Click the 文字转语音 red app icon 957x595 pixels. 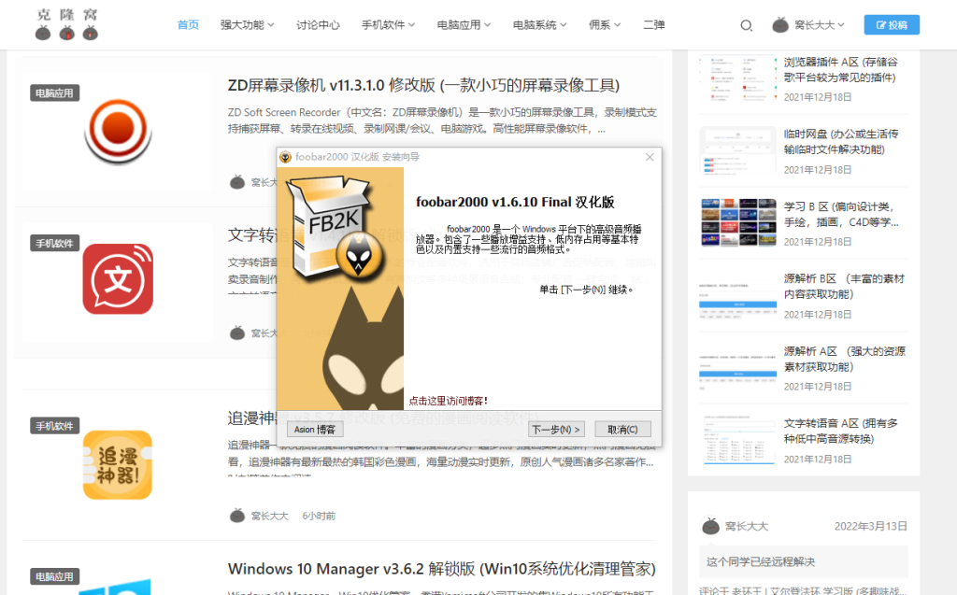pyautogui.click(x=118, y=279)
